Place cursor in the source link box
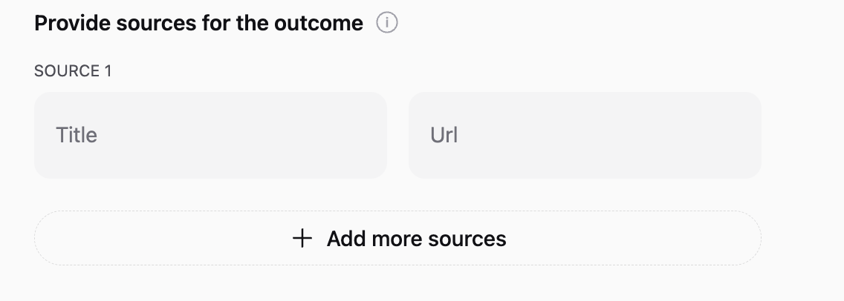The image size is (844, 301). (x=585, y=135)
